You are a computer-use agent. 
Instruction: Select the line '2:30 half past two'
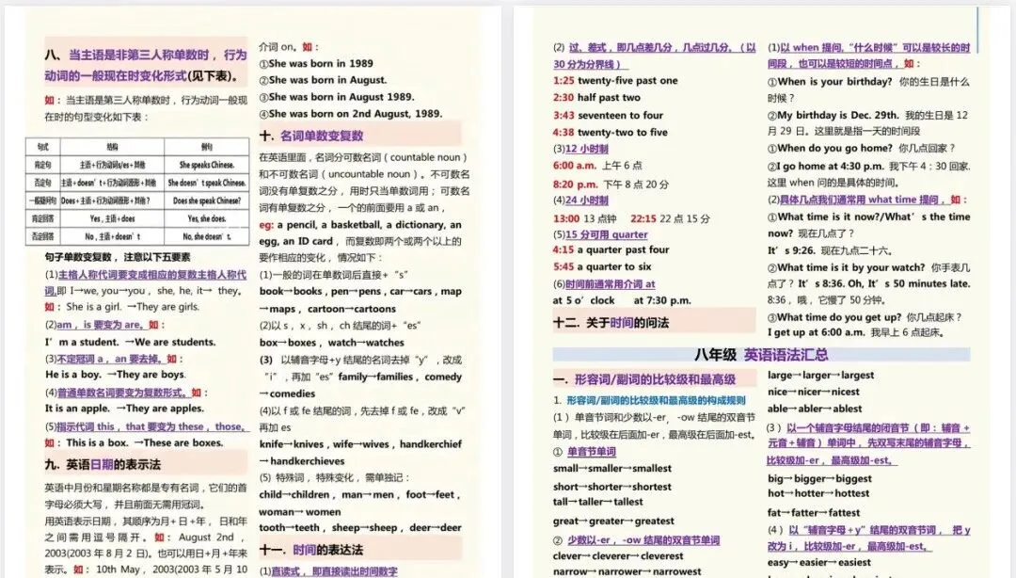596,97
